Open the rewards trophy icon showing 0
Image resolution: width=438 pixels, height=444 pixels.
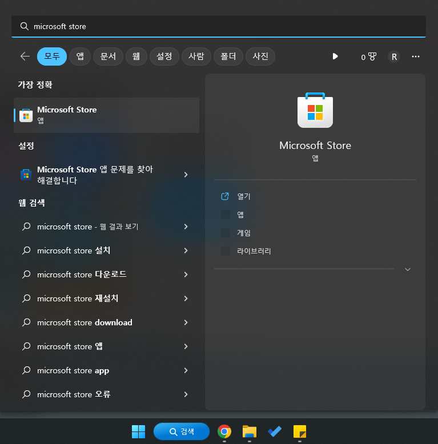[x=368, y=56]
